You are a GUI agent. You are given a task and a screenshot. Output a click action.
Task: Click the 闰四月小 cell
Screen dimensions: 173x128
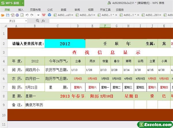pyautogui.click(x=35, y=70)
